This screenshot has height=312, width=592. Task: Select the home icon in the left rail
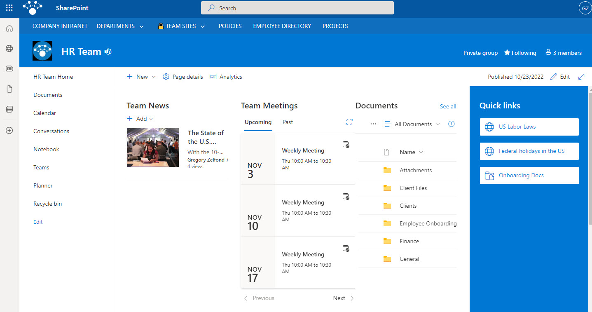(x=9, y=28)
